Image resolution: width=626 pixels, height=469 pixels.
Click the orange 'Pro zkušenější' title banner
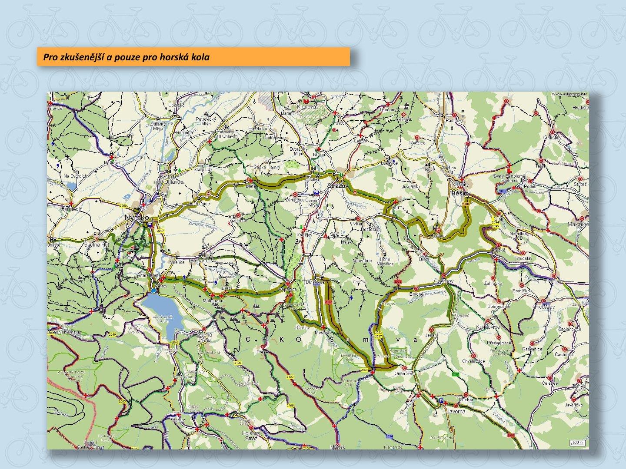coord(193,57)
